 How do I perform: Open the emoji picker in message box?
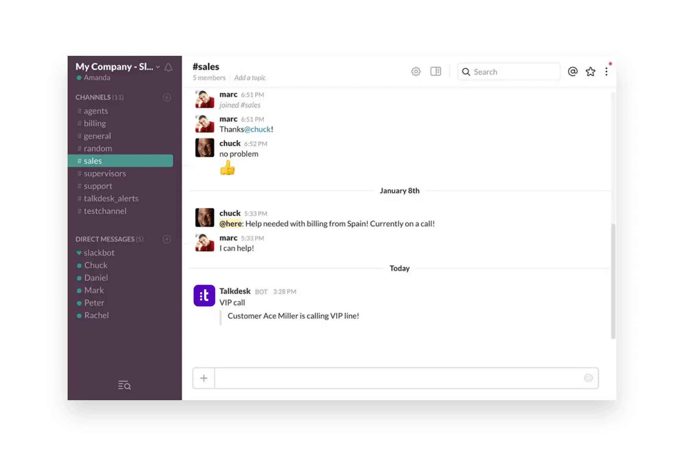coord(588,378)
